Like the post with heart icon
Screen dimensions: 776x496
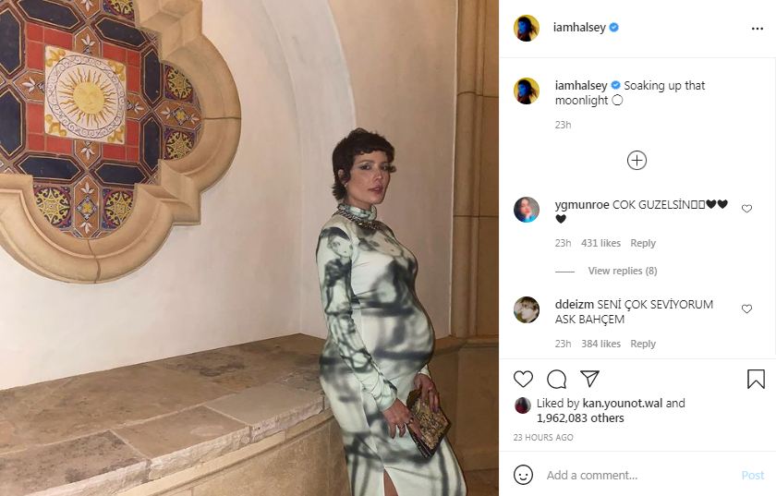(523, 380)
